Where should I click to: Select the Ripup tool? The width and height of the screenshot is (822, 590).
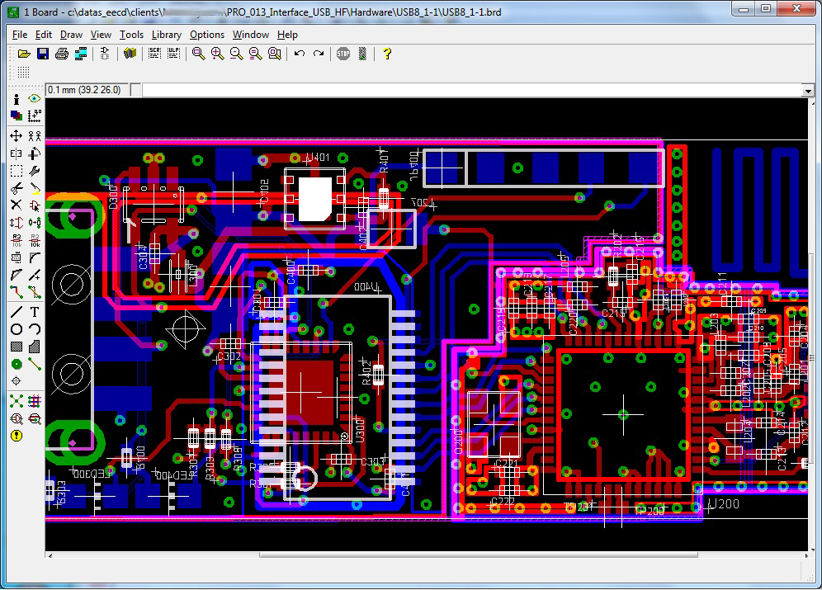click(35, 292)
